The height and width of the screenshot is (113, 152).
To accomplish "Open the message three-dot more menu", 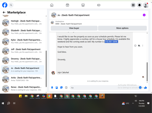I will 143,46.
